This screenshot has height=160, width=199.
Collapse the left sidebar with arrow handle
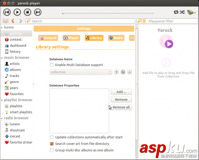(33, 84)
